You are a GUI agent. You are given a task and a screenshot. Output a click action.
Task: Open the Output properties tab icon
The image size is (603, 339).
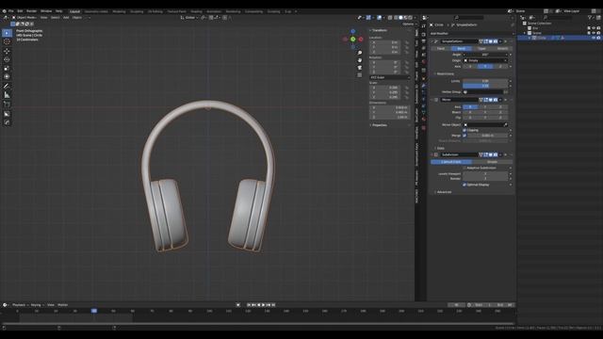coord(424,41)
